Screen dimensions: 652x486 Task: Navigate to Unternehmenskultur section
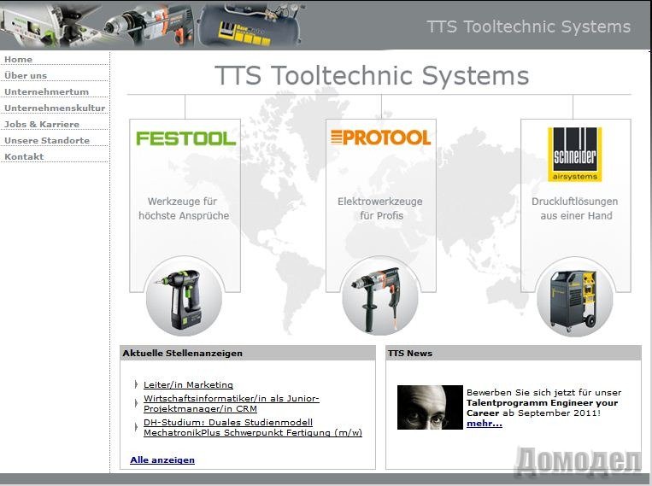[x=55, y=108]
